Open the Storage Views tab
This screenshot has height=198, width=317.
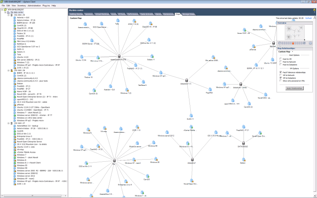tap(188, 14)
